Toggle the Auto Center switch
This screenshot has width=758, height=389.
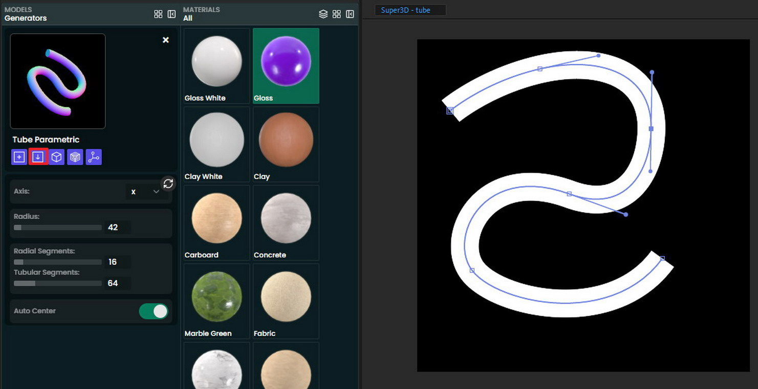coord(154,311)
